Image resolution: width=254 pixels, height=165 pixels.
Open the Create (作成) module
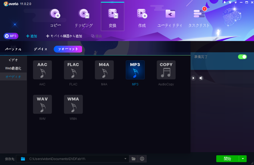click(142, 17)
